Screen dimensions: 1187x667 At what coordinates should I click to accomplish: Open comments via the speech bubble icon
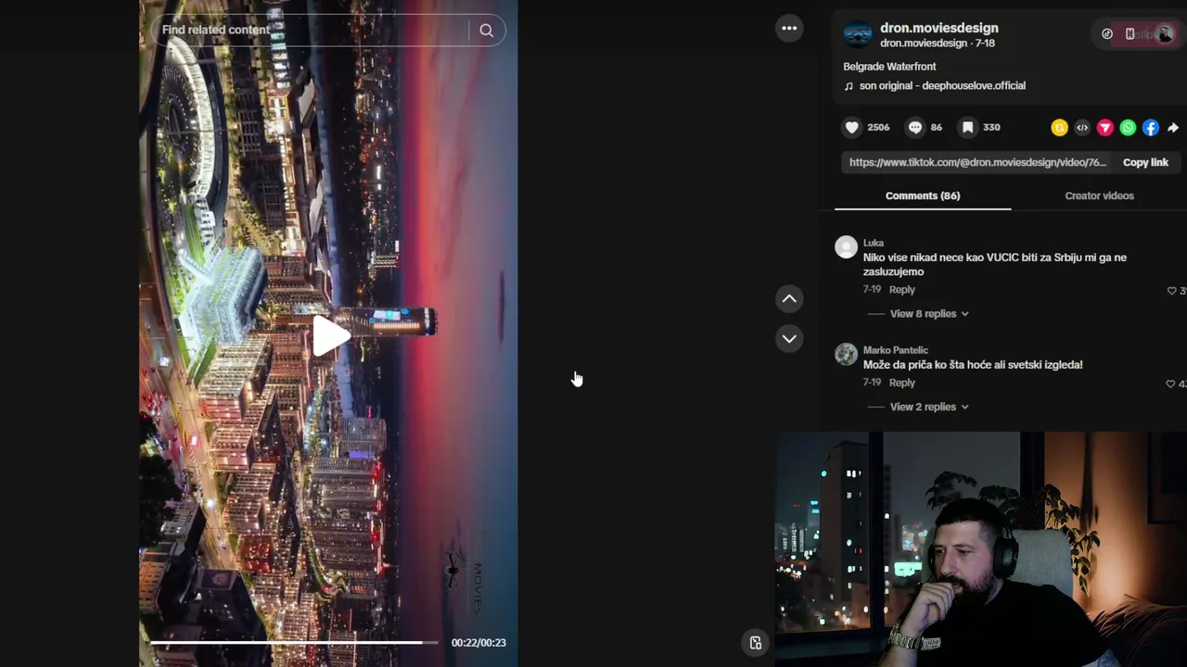coord(915,128)
